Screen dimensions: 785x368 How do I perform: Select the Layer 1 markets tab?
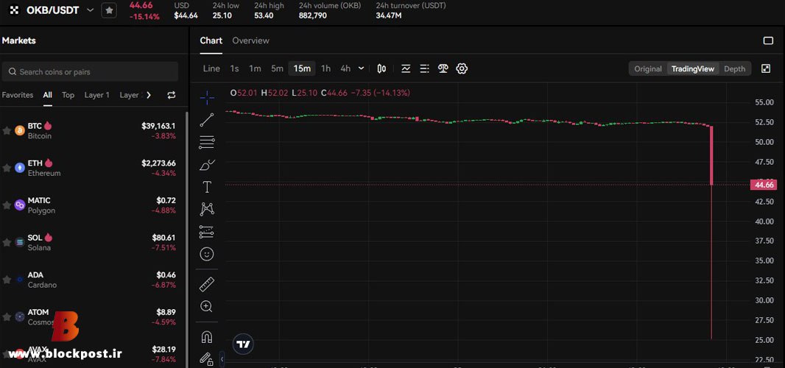(x=96, y=95)
